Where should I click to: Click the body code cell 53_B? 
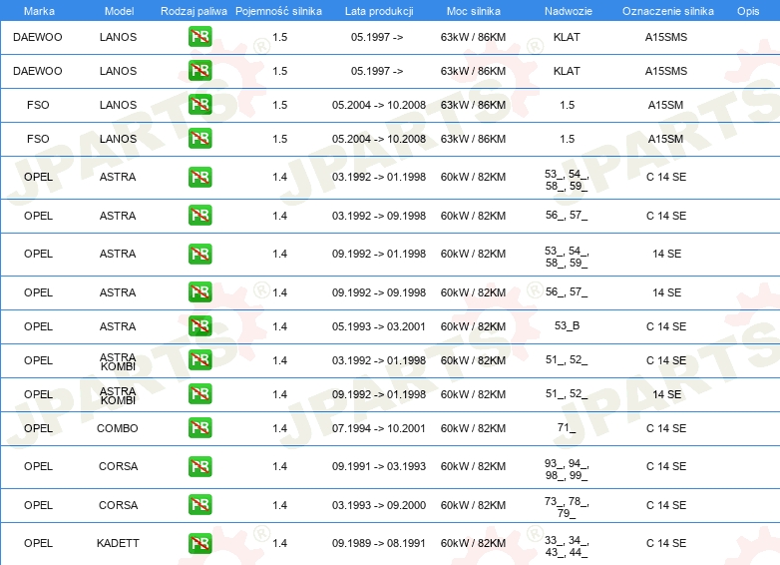[x=567, y=325]
